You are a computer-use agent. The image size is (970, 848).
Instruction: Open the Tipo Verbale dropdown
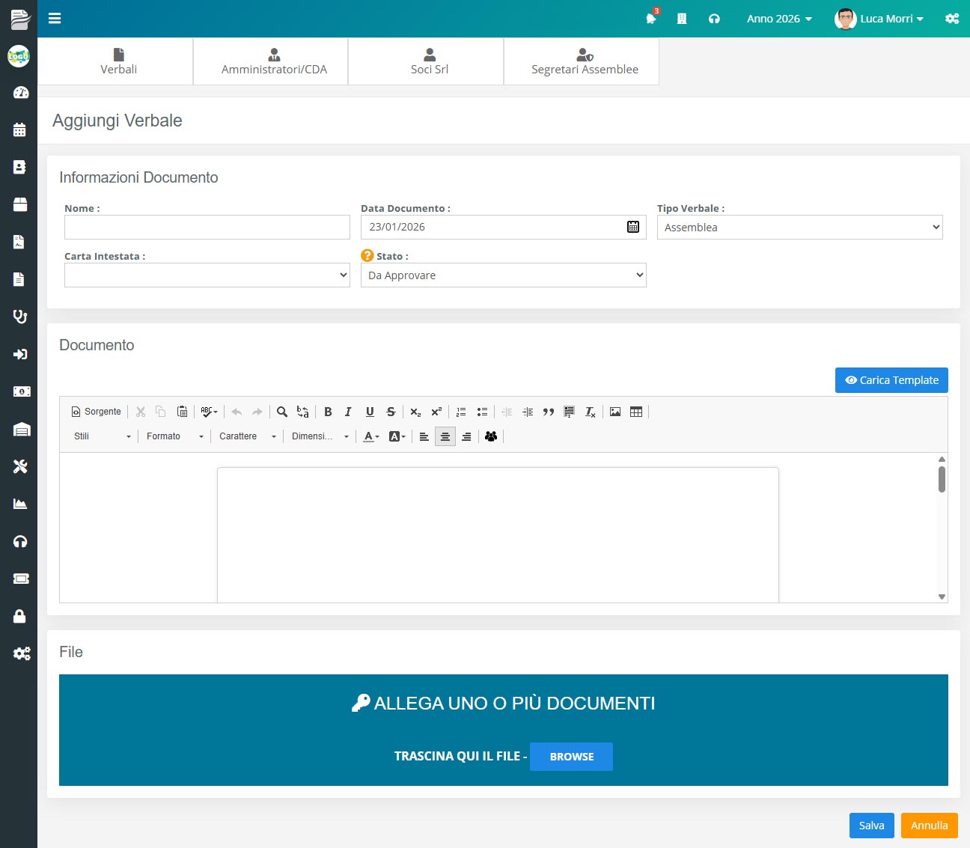tap(799, 228)
